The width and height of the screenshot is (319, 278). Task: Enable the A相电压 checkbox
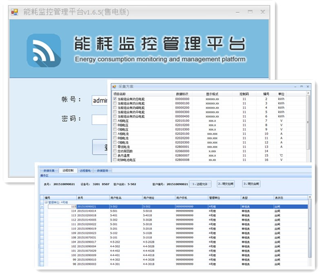click(x=115, y=121)
